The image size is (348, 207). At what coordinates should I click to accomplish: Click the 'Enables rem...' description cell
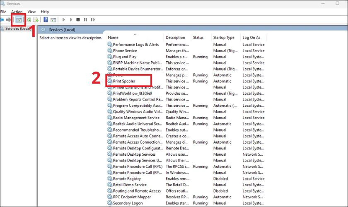tap(177, 178)
